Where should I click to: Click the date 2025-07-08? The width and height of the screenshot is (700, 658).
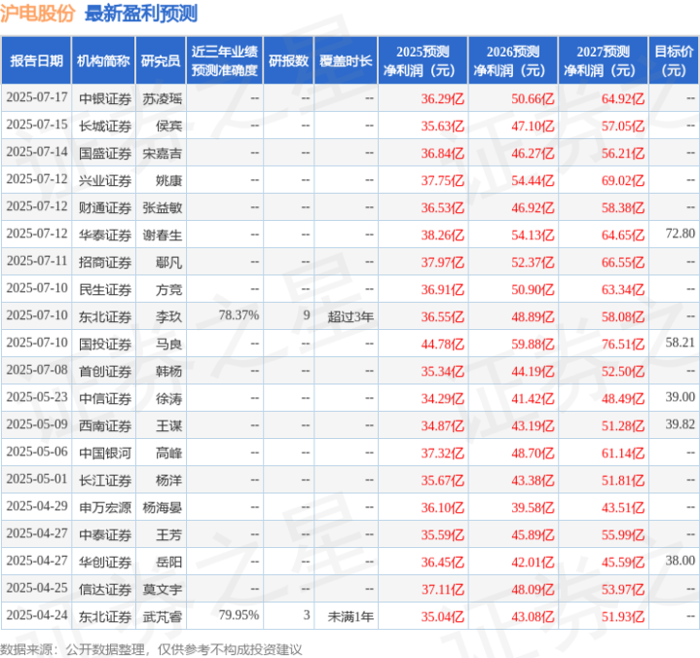[x=37, y=370]
